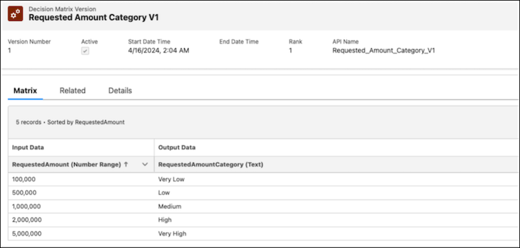Viewport: 520px width, 248px height.
Task: Click the Very Low category cell
Action: (x=337, y=179)
